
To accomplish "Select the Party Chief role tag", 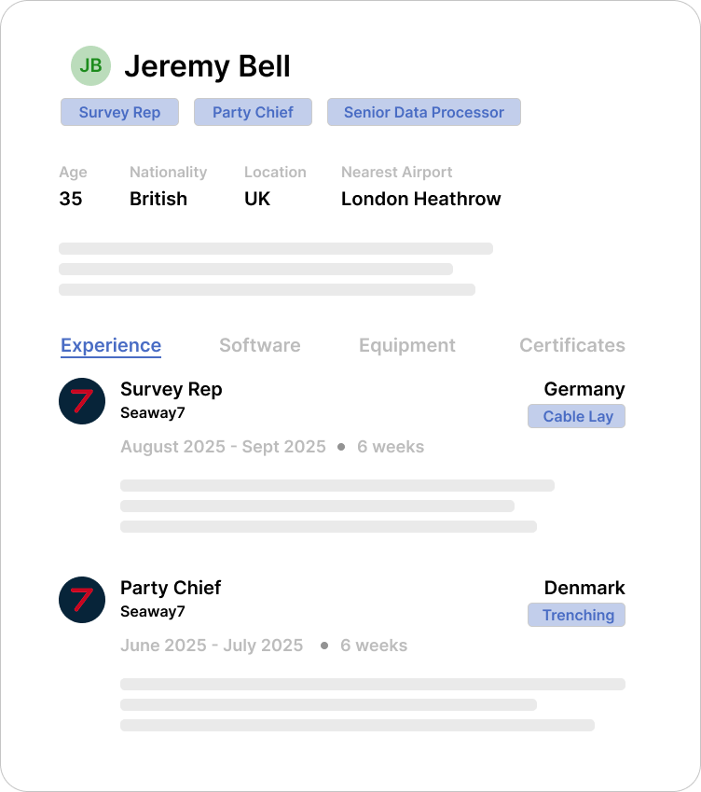I will click(253, 112).
